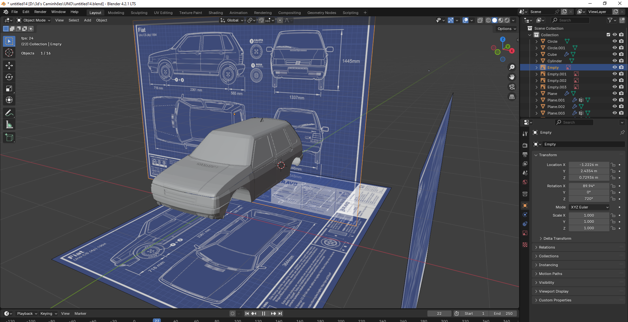Click the Options button in the viewport
628x322 pixels.
[506, 29]
